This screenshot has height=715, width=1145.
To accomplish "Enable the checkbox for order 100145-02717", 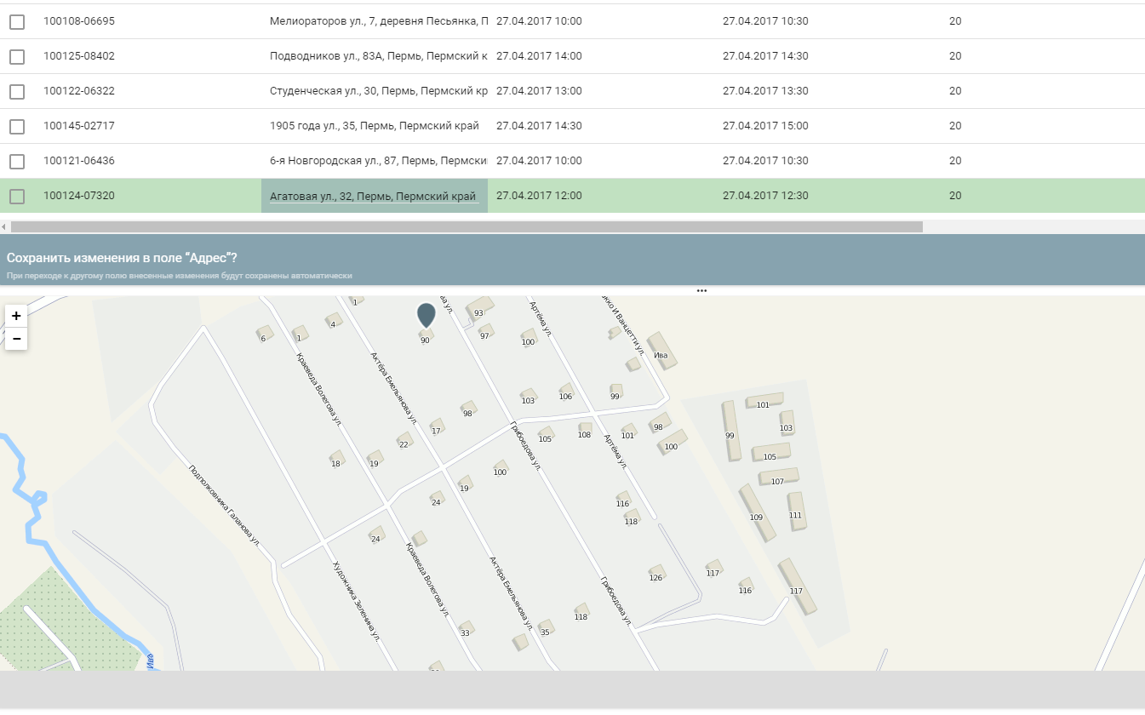I will click(x=17, y=126).
